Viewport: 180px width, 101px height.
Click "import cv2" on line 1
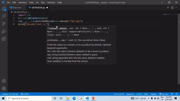pos(24,15)
